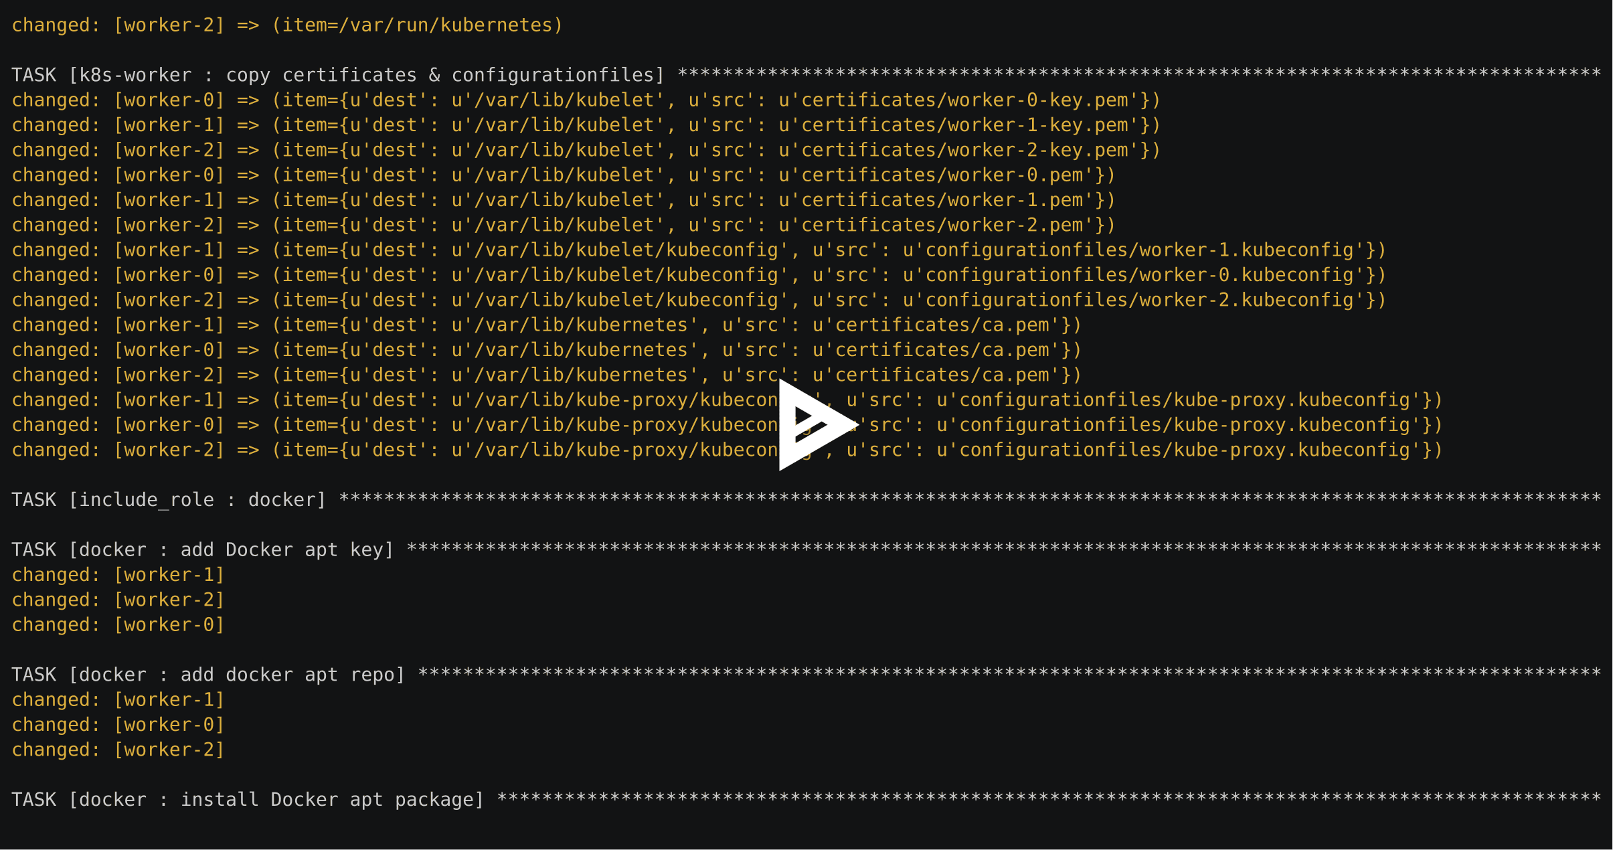1613x850 pixels.
Task: Click the line with certificates/worker-0.pem
Action: click(564, 175)
